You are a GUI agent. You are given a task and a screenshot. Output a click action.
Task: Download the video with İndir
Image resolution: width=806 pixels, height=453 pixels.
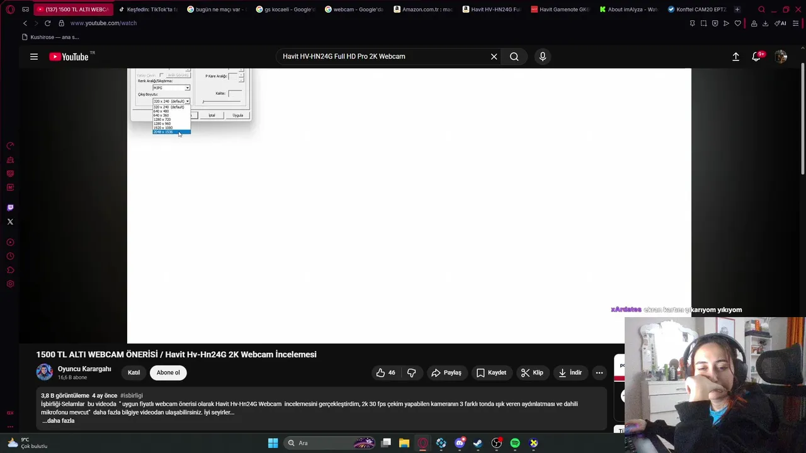(570, 372)
